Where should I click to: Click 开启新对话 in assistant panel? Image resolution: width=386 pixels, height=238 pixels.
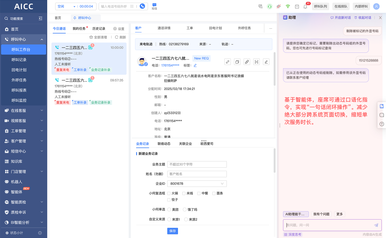[x=341, y=18]
